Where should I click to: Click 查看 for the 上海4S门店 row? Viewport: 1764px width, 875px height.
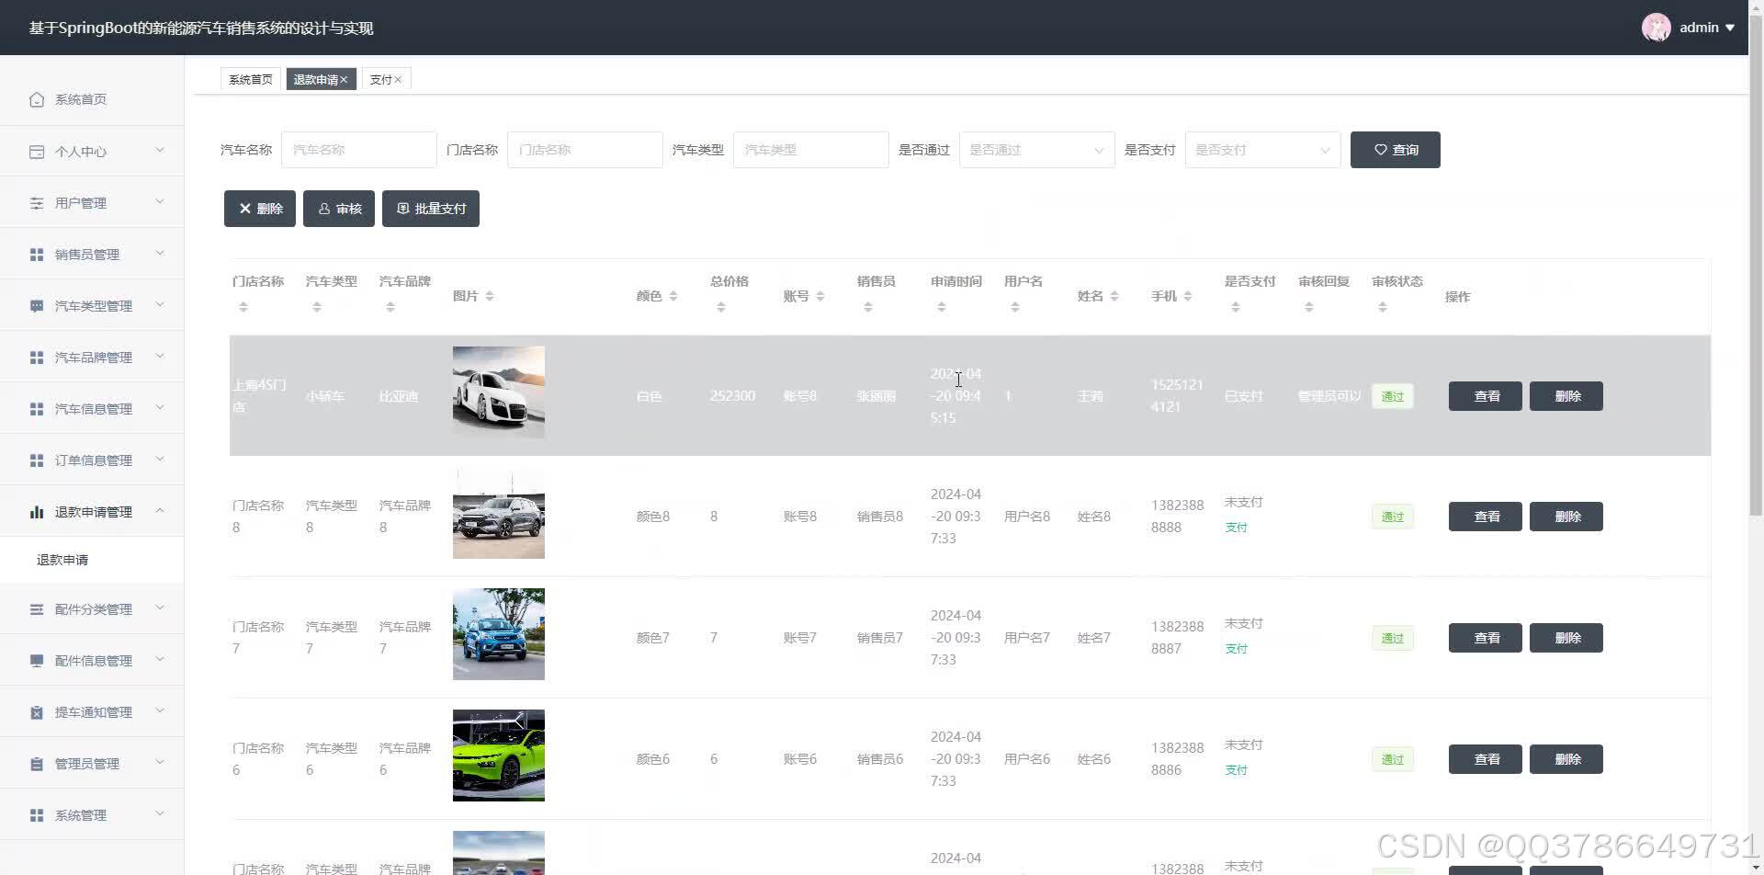pyautogui.click(x=1486, y=396)
